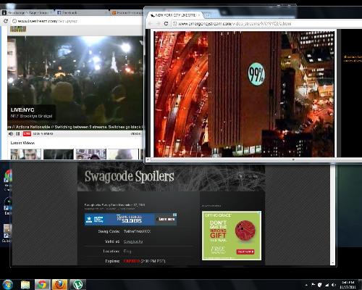Viewport: 362px width, 290px height.
Task: Click the page icon in livestream address bar
Action: point(14,21)
